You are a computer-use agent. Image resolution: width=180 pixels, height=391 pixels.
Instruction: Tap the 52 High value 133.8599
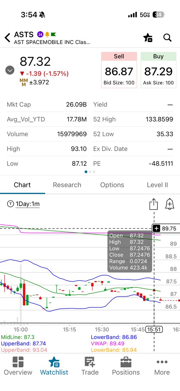(x=159, y=119)
